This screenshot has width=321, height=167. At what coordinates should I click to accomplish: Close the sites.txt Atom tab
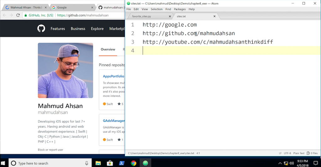(x=214, y=16)
